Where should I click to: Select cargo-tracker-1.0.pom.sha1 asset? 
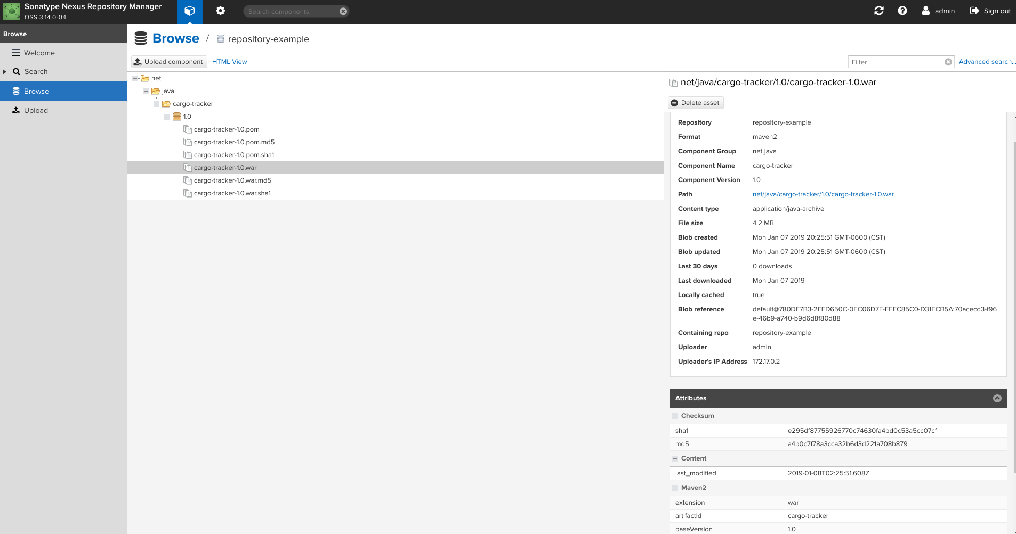234,155
